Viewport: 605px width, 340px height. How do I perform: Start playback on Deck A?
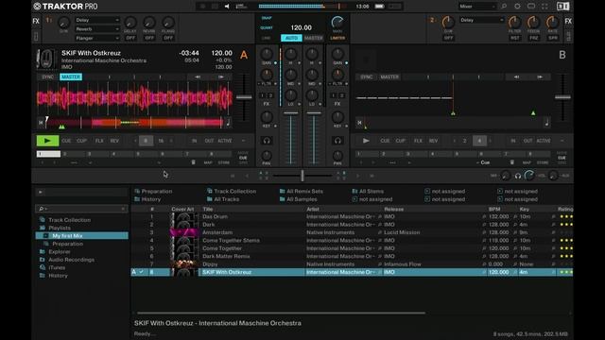click(x=47, y=141)
